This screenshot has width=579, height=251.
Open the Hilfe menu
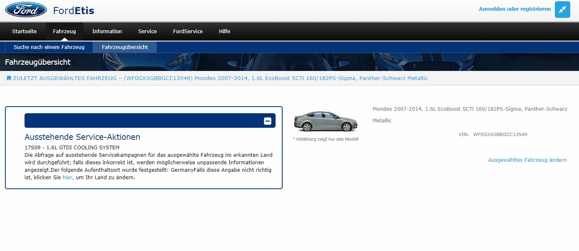point(224,32)
